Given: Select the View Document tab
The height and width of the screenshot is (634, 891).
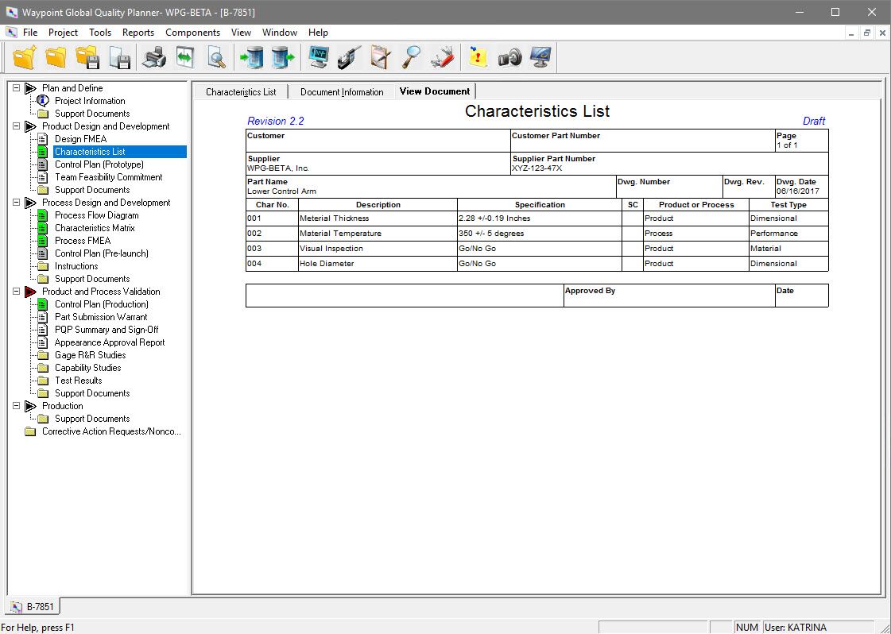Looking at the screenshot, I should pyautogui.click(x=435, y=91).
